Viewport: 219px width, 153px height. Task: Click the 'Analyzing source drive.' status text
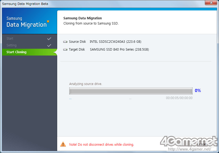tap(86, 84)
